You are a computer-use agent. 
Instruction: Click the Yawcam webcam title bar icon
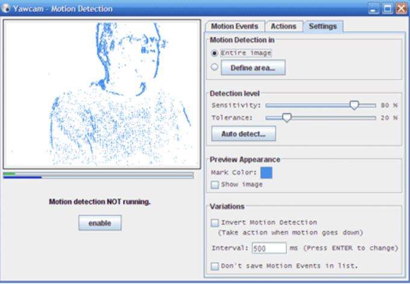click(x=5, y=8)
